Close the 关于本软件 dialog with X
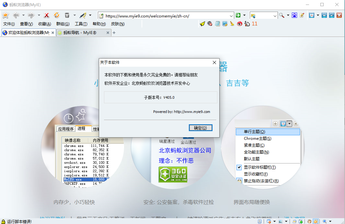 tap(214, 62)
